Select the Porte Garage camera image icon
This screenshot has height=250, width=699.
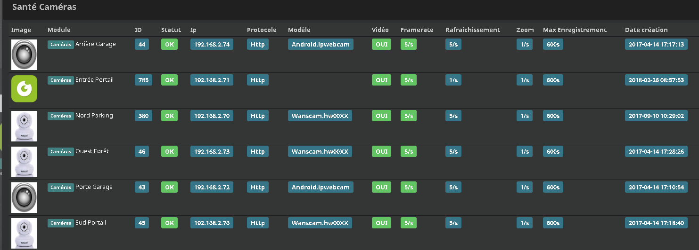pos(24,197)
